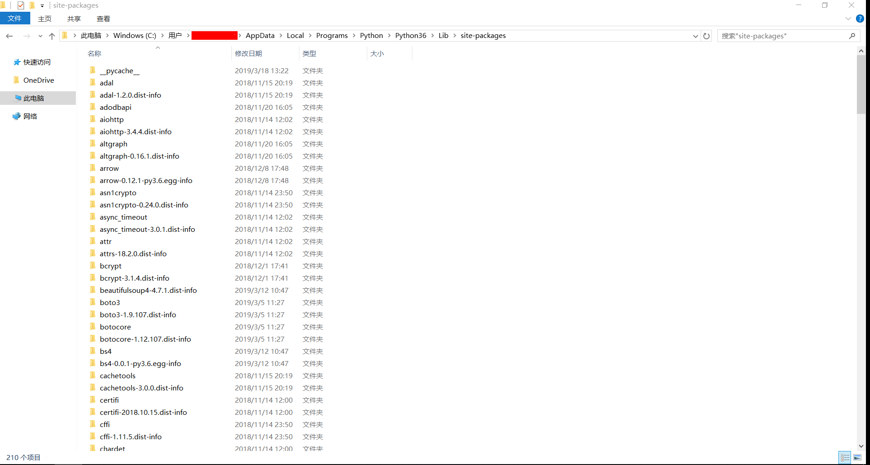Click Windows (C:) in the breadcrumb

(x=135, y=36)
